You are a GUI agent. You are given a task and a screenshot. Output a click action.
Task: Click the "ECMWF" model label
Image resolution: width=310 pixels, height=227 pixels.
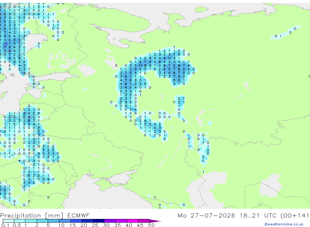click(x=78, y=215)
